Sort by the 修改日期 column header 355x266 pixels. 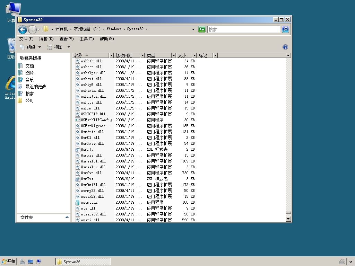[127, 55]
